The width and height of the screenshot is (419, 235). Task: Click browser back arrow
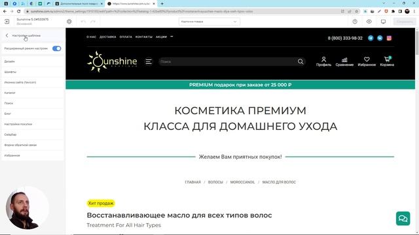[x=5, y=12]
